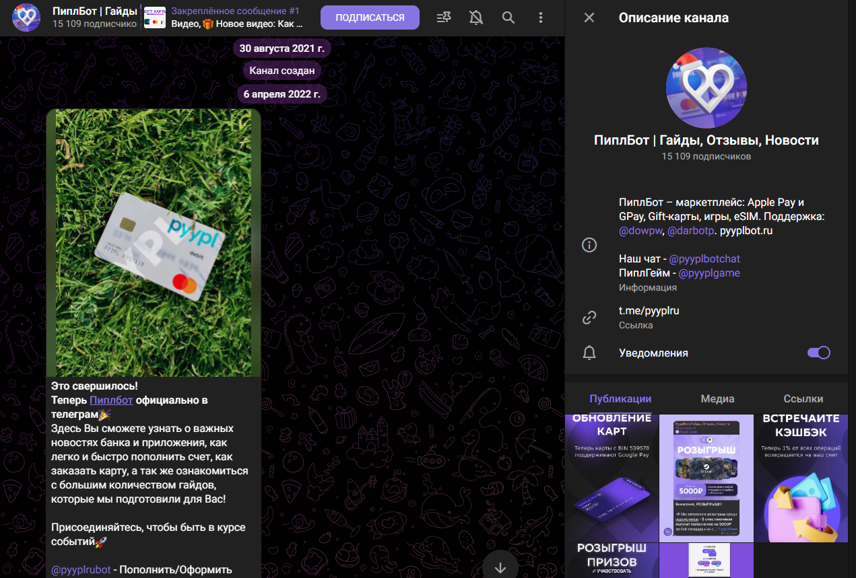Open the pinned messages list icon
Screen dimensions: 856x578
[444, 17]
